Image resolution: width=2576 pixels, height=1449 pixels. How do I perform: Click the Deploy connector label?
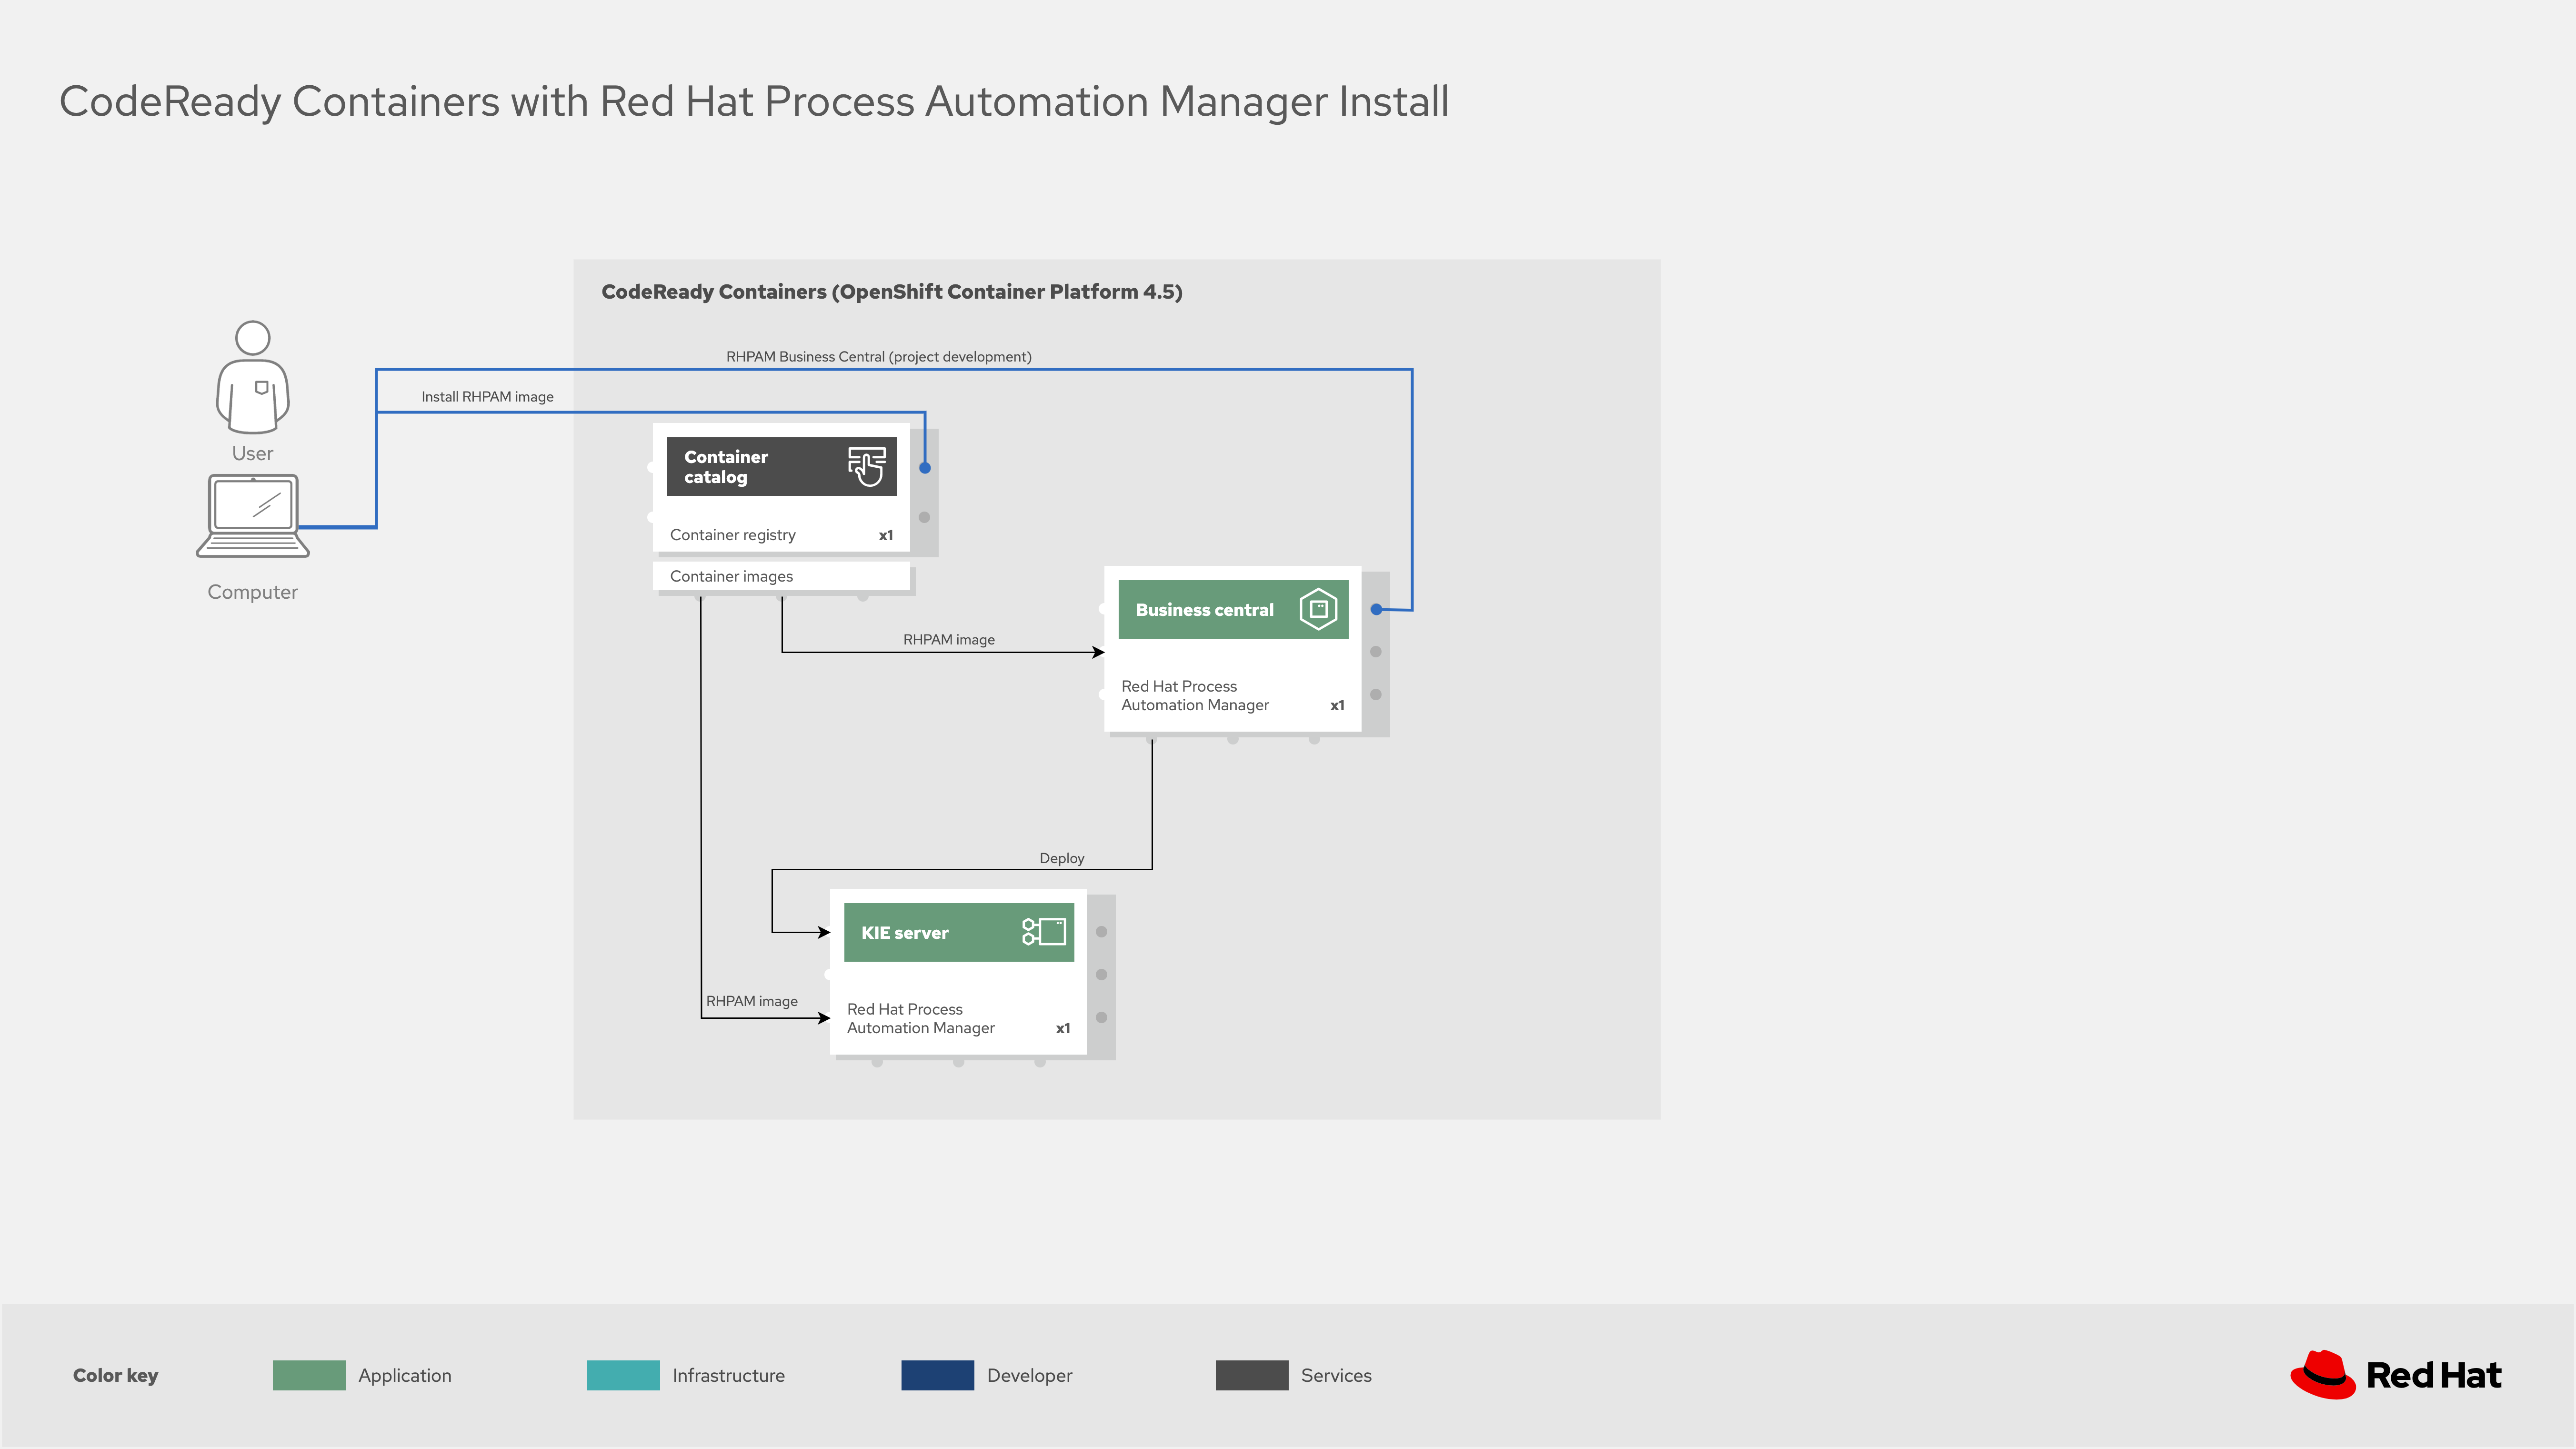[1061, 858]
